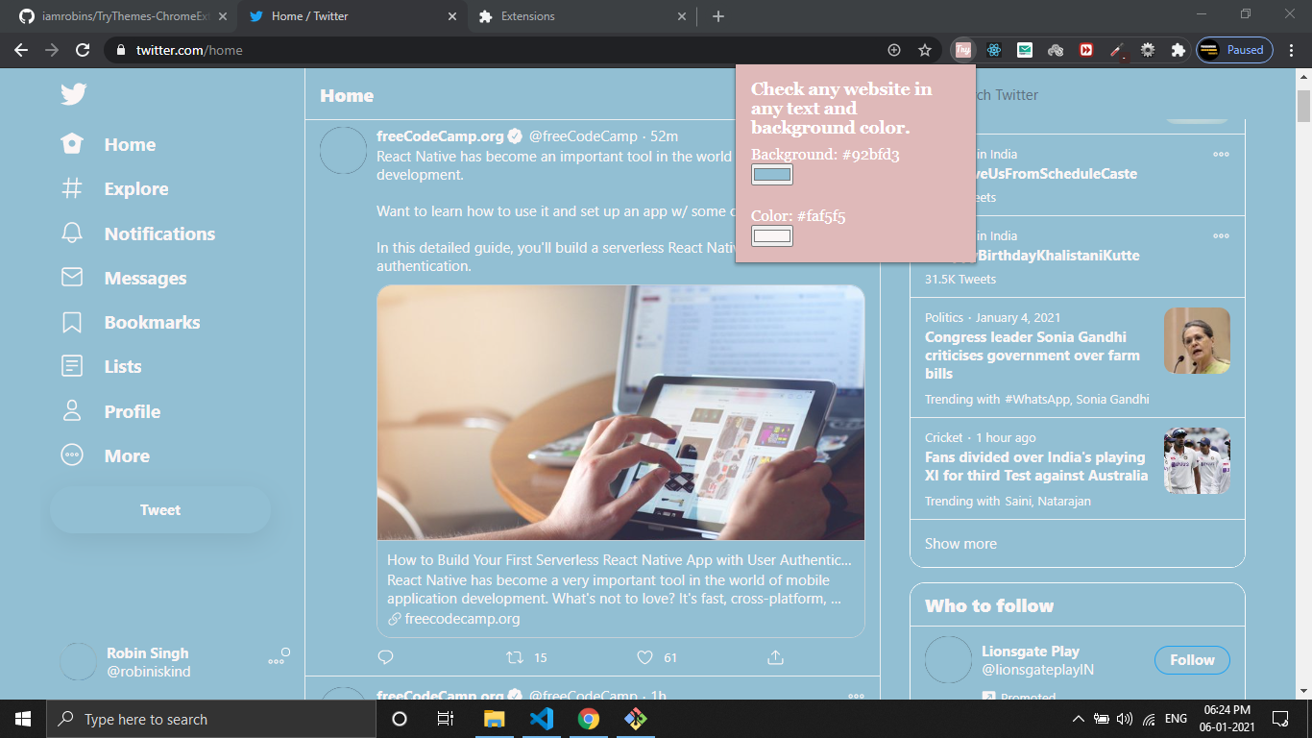Open the Sonia Gandhi farm bills story
The width and height of the screenshot is (1312, 738).
pos(1033,356)
